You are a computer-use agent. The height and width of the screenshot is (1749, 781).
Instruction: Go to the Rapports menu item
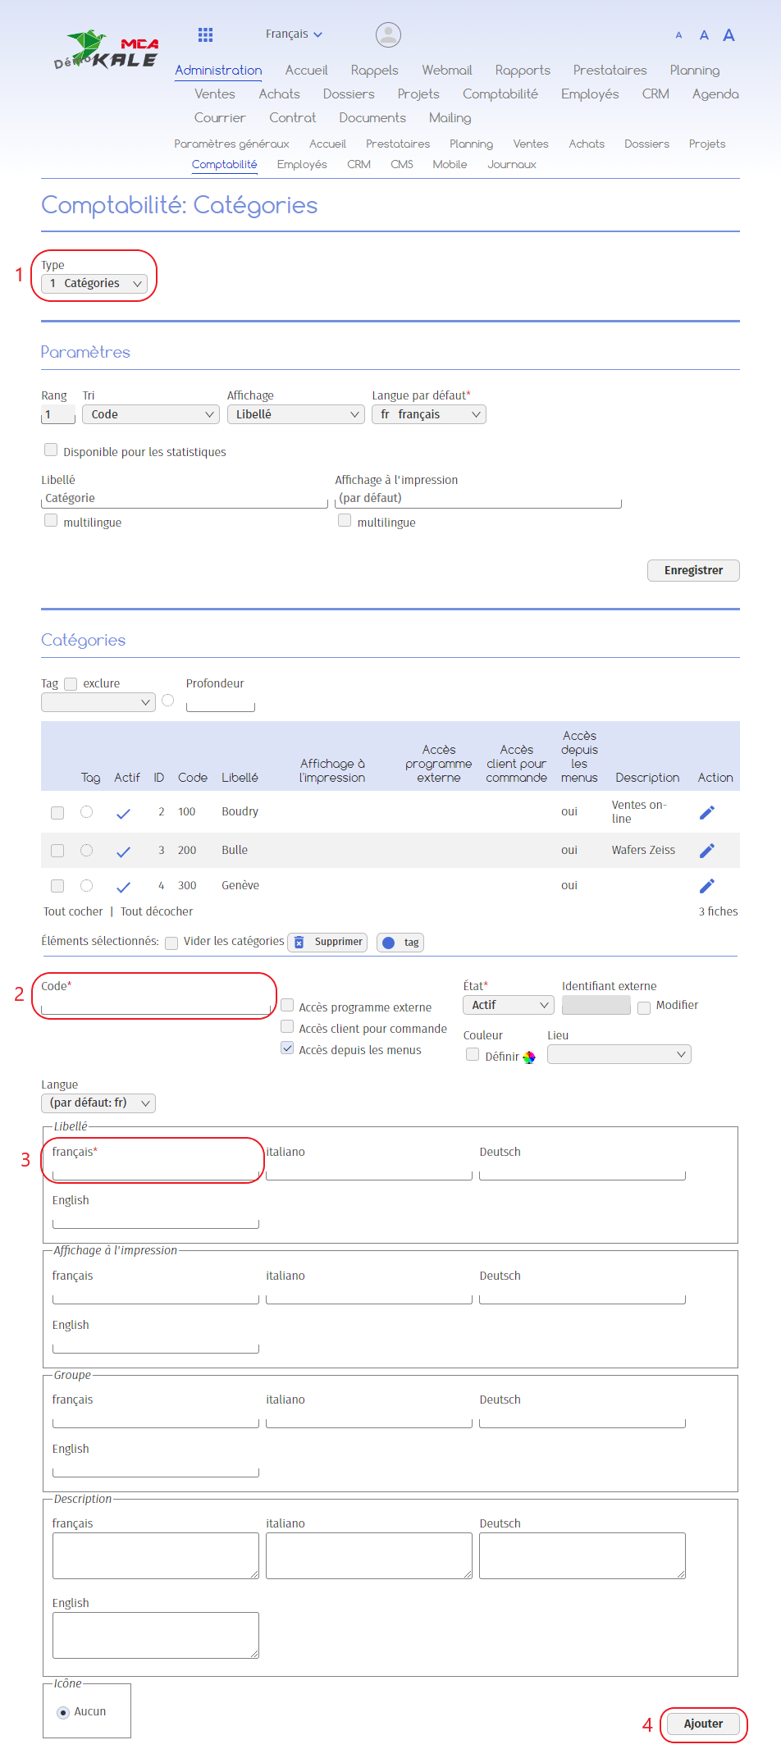point(522,71)
